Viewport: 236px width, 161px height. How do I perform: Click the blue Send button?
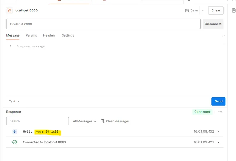coord(218,101)
